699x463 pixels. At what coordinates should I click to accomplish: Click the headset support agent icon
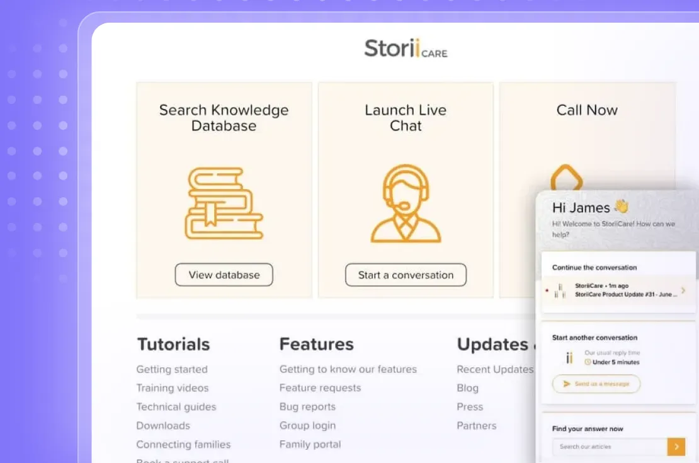(406, 203)
